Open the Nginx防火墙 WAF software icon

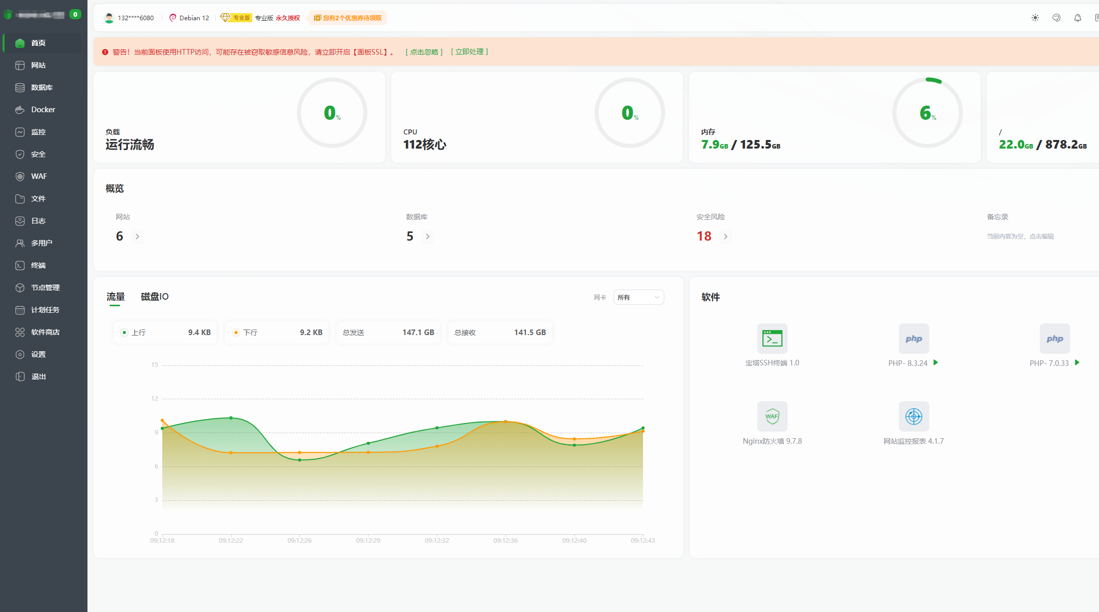772,416
